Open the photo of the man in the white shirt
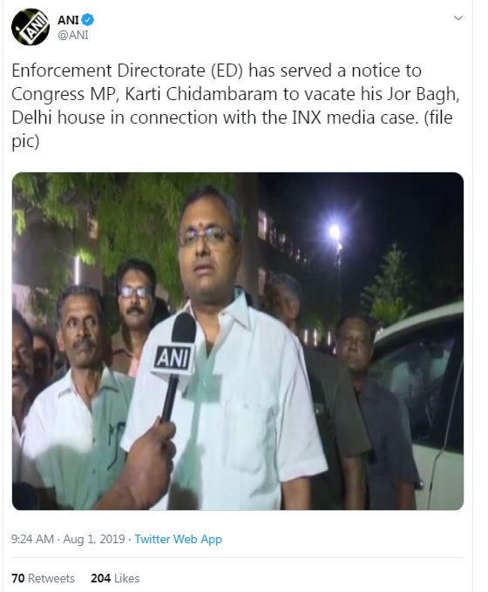Screen dimensions: 488x592 click(238, 341)
